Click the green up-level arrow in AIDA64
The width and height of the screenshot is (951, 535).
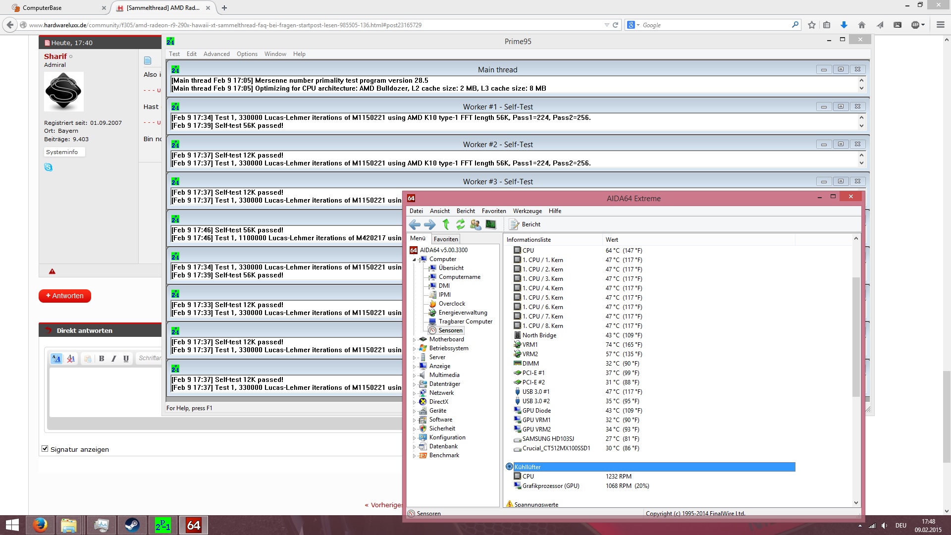446,224
